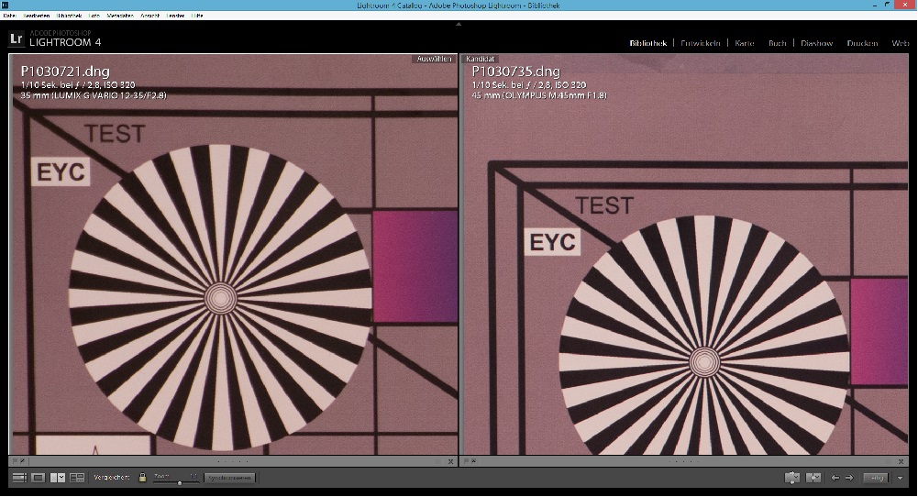Open the Drucken module
The width and height of the screenshot is (918, 497).
point(862,43)
